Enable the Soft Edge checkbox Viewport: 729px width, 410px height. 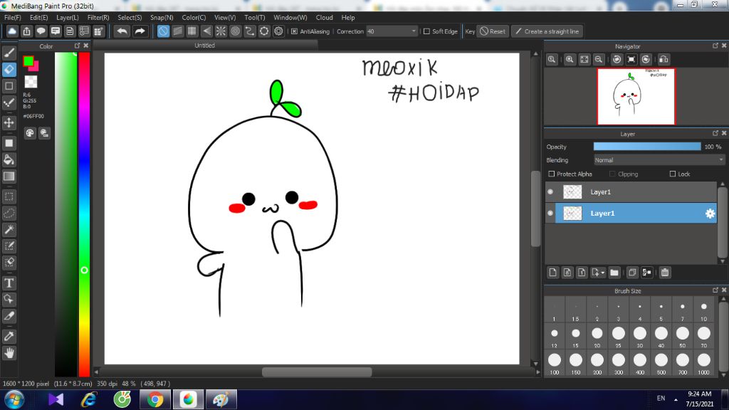426,31
